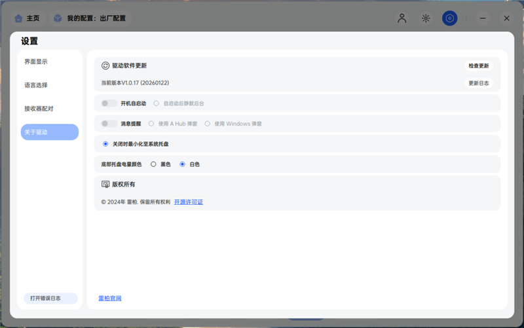Viewport: 524px width, 328px height.
Task: Click the refresh icon beside 驱动软件更新
Action: pos(105,65)
